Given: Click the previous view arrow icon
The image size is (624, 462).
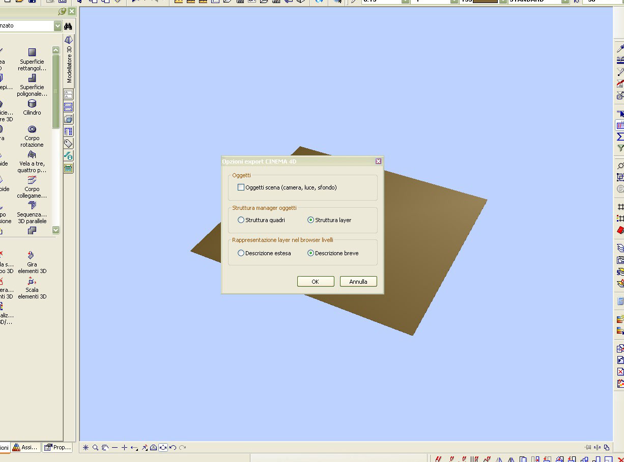Looking at the screenshot, I should coord(134,448).
